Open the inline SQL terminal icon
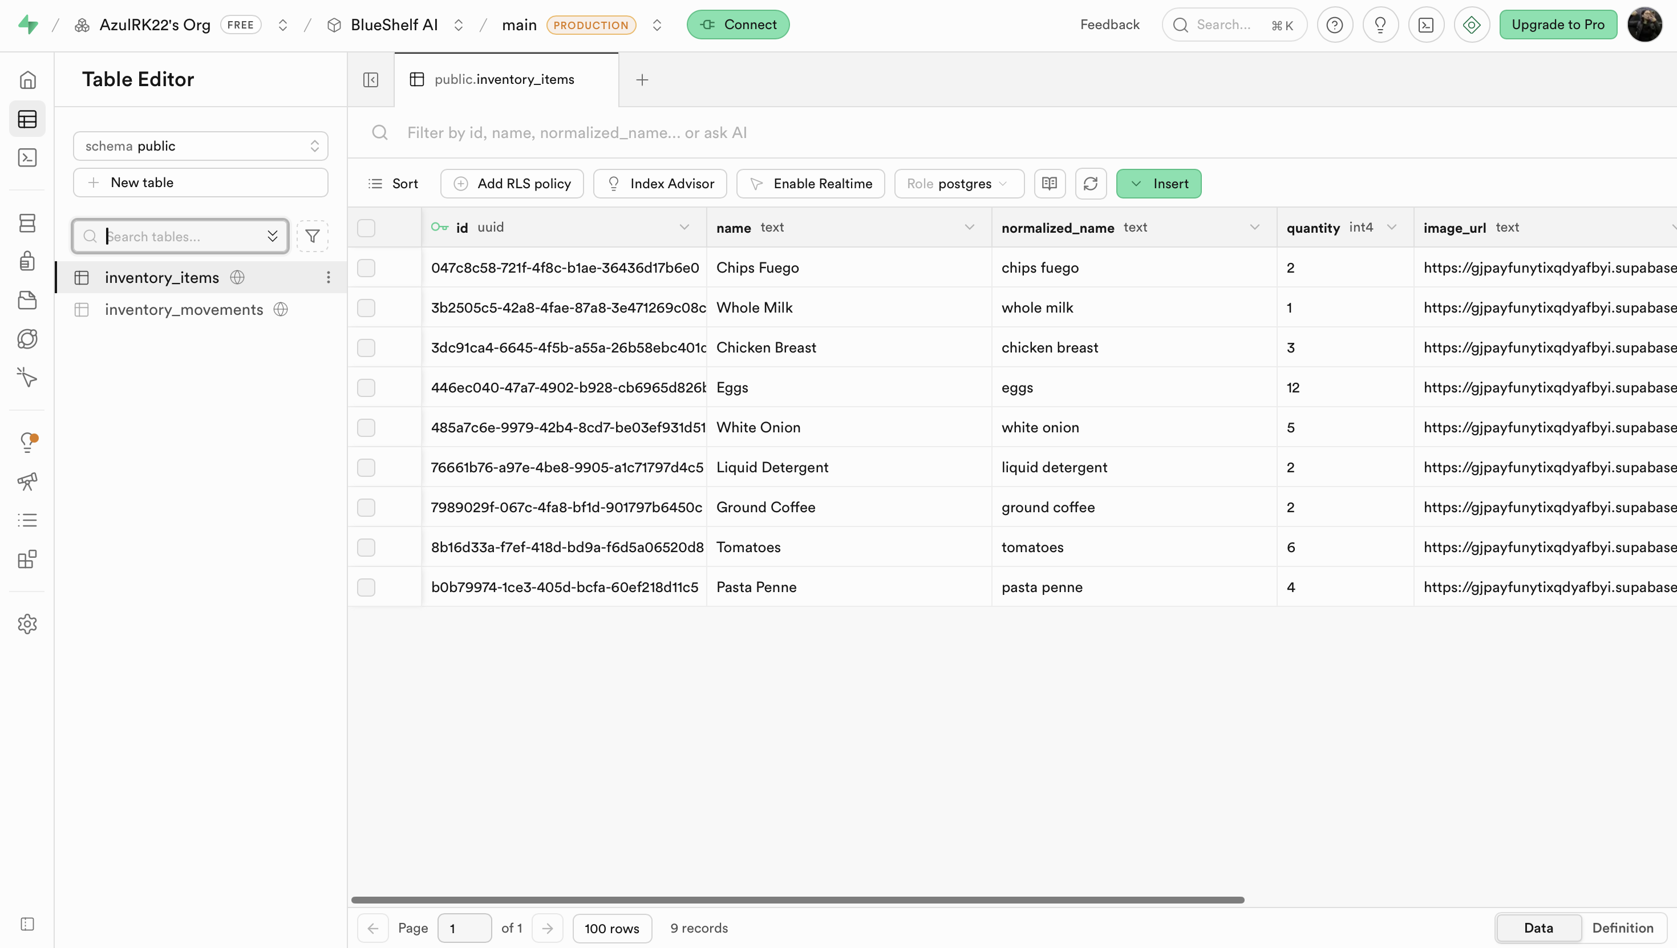This screenshot has height=948, width=1677. (1425, 25)
